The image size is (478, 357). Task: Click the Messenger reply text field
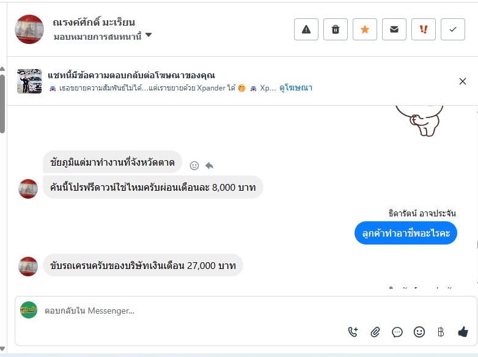point(183,311)
